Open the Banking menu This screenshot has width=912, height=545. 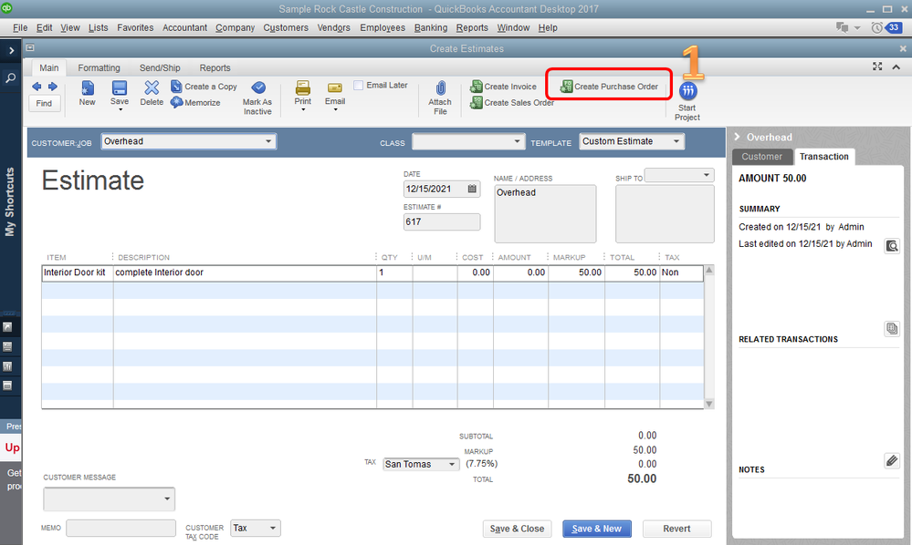(x=431, y=28)
